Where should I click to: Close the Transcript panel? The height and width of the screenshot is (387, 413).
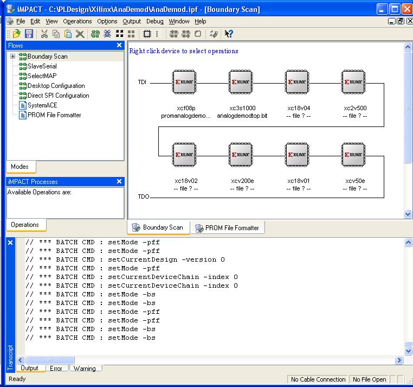tap(10, 243)
